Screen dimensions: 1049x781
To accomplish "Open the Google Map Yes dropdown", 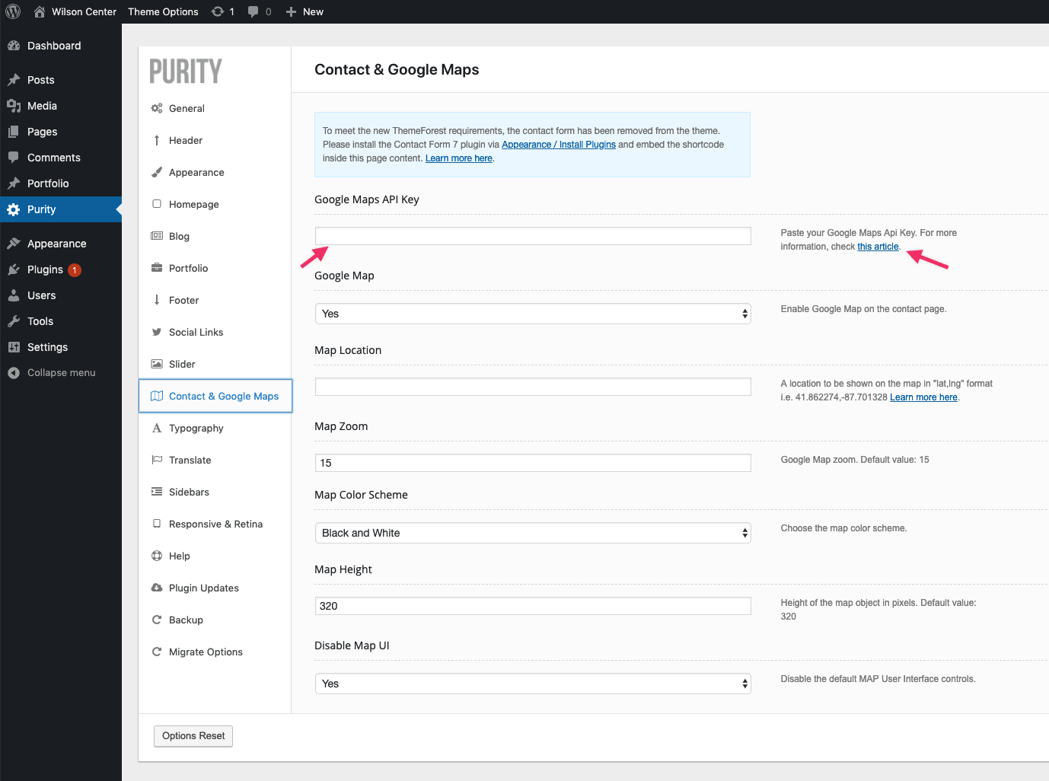I will (533, 314).
